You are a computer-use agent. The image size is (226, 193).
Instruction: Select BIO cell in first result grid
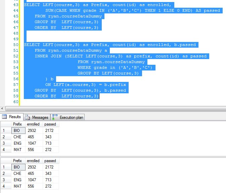pyautogui.click(x=18, y=131)
